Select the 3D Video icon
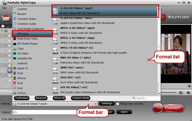 [15, 53]
